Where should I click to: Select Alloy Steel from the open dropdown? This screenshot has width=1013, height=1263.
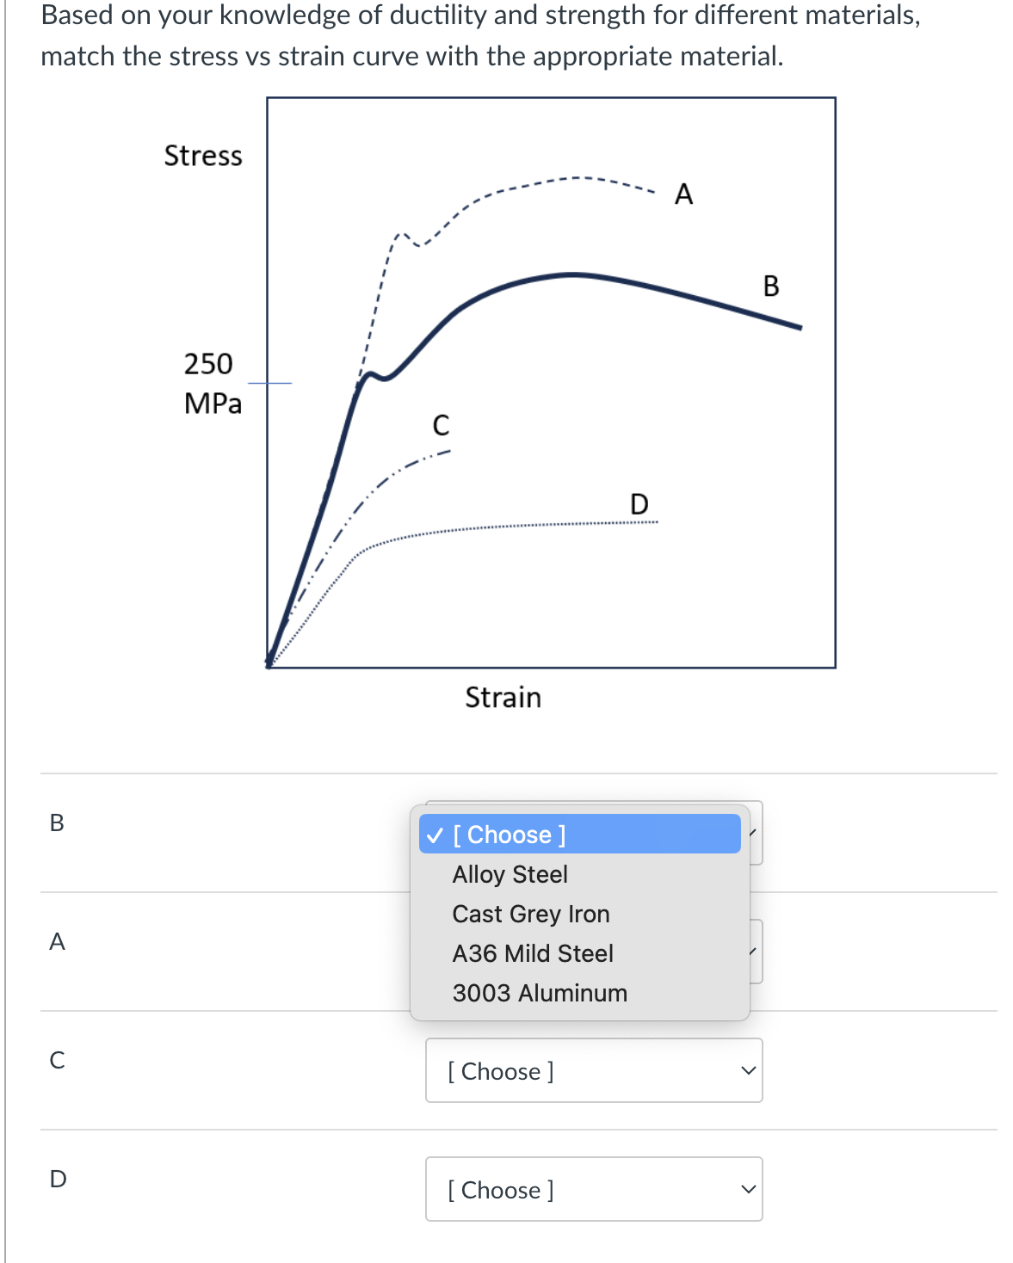point(510,874)
